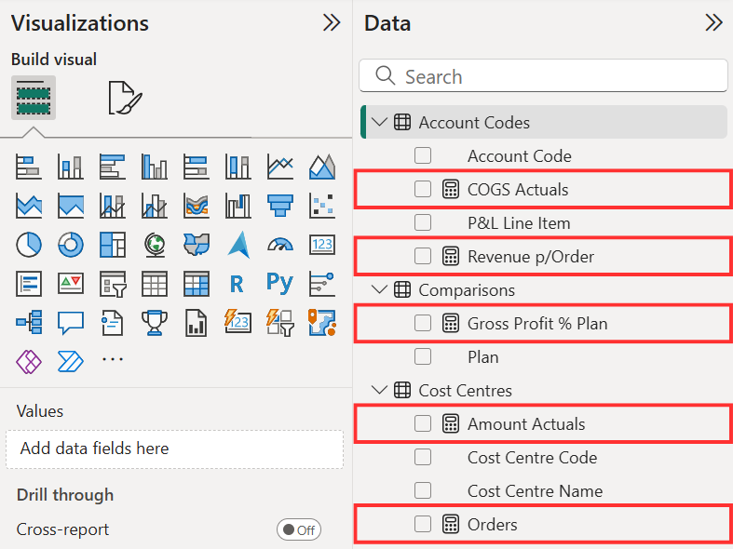The width and height of the screenshot is (733, 549).
Task: Toggle Cross-report drill through switch
Action: click(298, 529)
